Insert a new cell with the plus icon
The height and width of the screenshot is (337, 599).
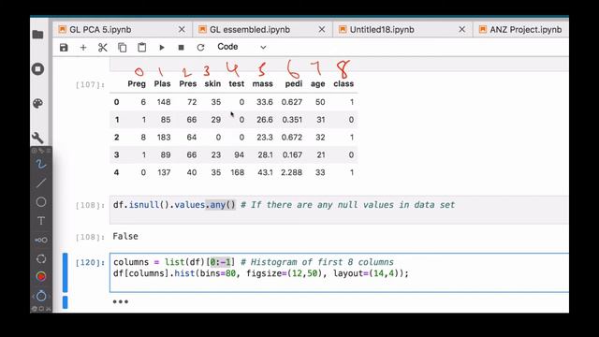click(83, 48)
